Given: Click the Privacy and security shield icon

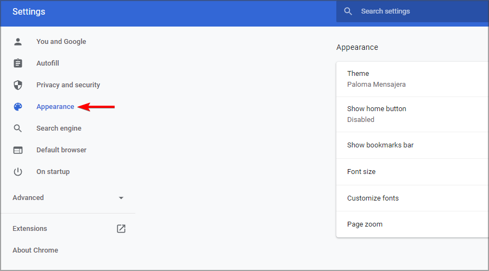Looking at the screenshot, I should (18, 85).
